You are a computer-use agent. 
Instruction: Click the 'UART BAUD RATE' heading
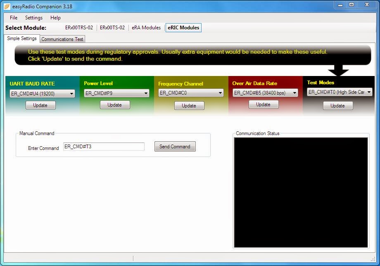[x=32, y=83]
